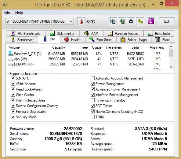Viewport: 181px width, 159px height.
Task: Click the 5400 RPM rotation speed value
Action: point(158,149)
